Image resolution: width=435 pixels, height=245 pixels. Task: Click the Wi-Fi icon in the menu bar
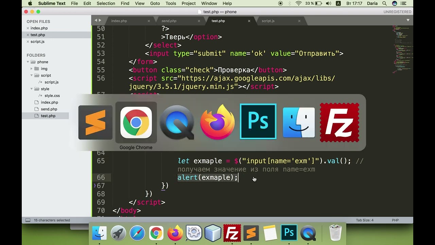(299, 3)
